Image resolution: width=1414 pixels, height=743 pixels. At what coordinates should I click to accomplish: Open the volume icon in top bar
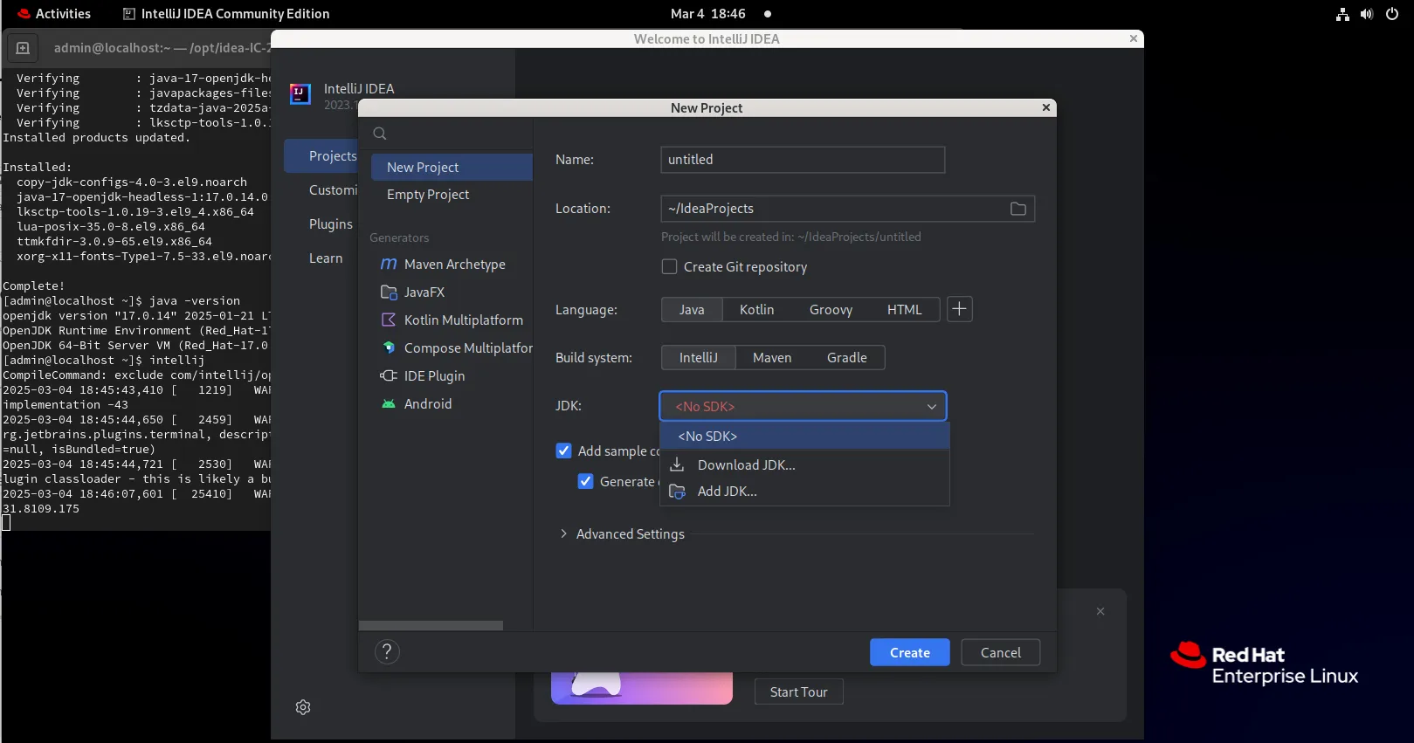pos(1367,14)
